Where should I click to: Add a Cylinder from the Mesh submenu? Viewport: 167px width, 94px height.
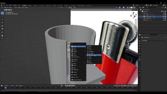coord(94,55)
